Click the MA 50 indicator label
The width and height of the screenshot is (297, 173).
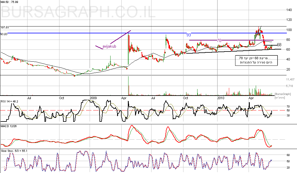tap(9, 3)
